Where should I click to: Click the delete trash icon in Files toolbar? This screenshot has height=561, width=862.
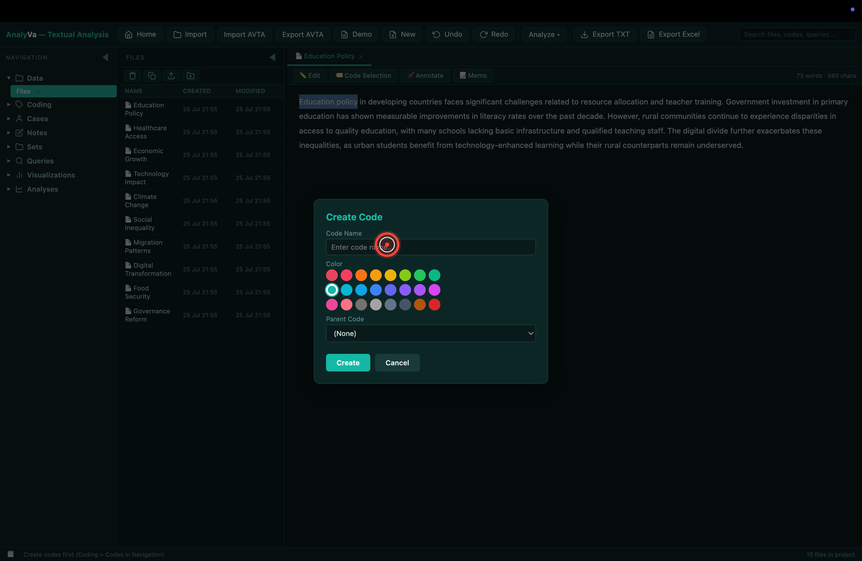click(x=133, y=76)
